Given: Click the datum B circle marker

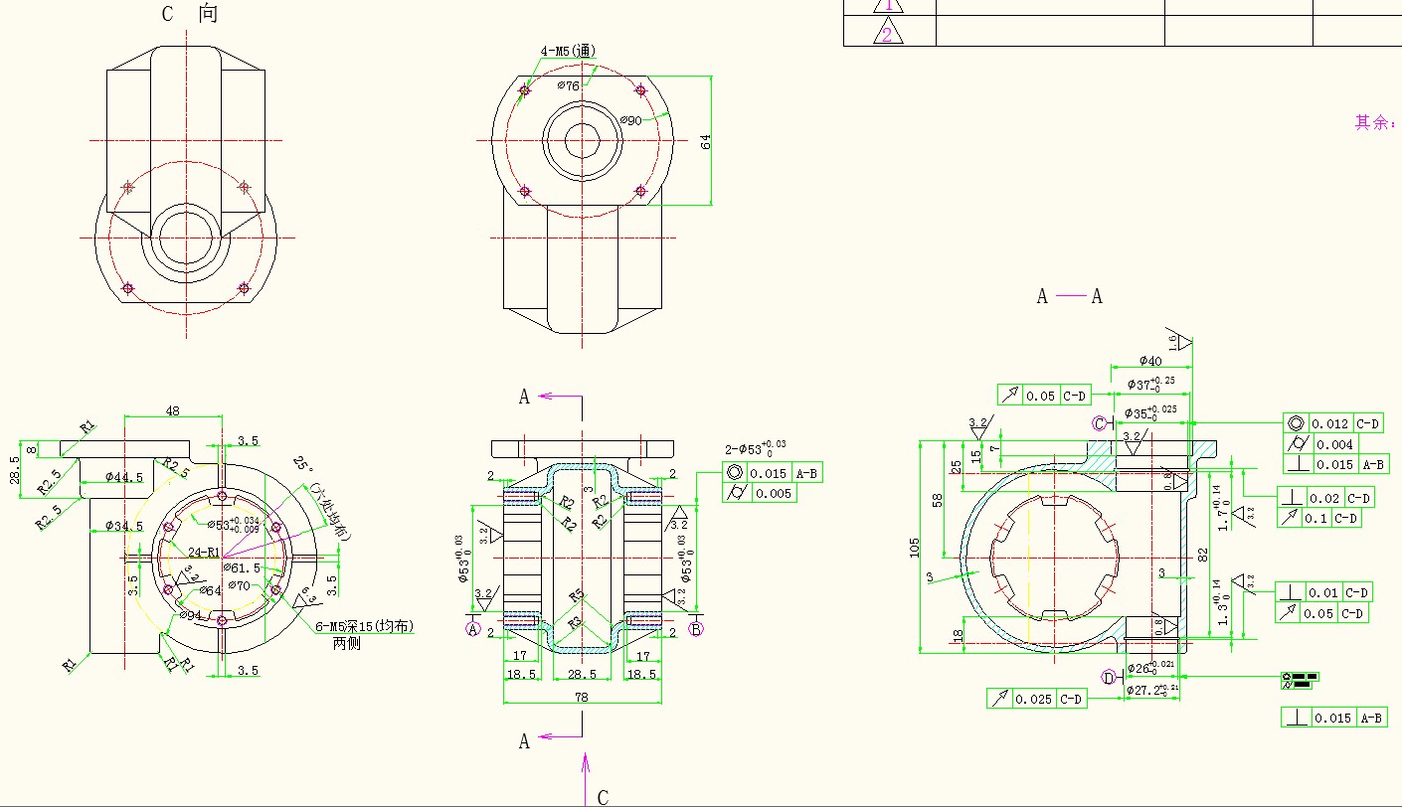Looking at the screenshot, I should (696, 628).
